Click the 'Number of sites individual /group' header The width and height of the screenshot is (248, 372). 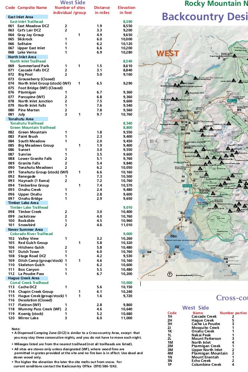70,10
